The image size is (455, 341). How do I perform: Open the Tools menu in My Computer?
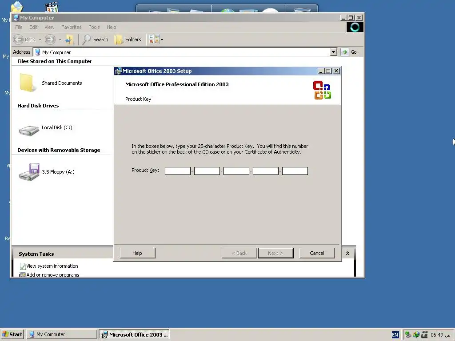point(94,27)
